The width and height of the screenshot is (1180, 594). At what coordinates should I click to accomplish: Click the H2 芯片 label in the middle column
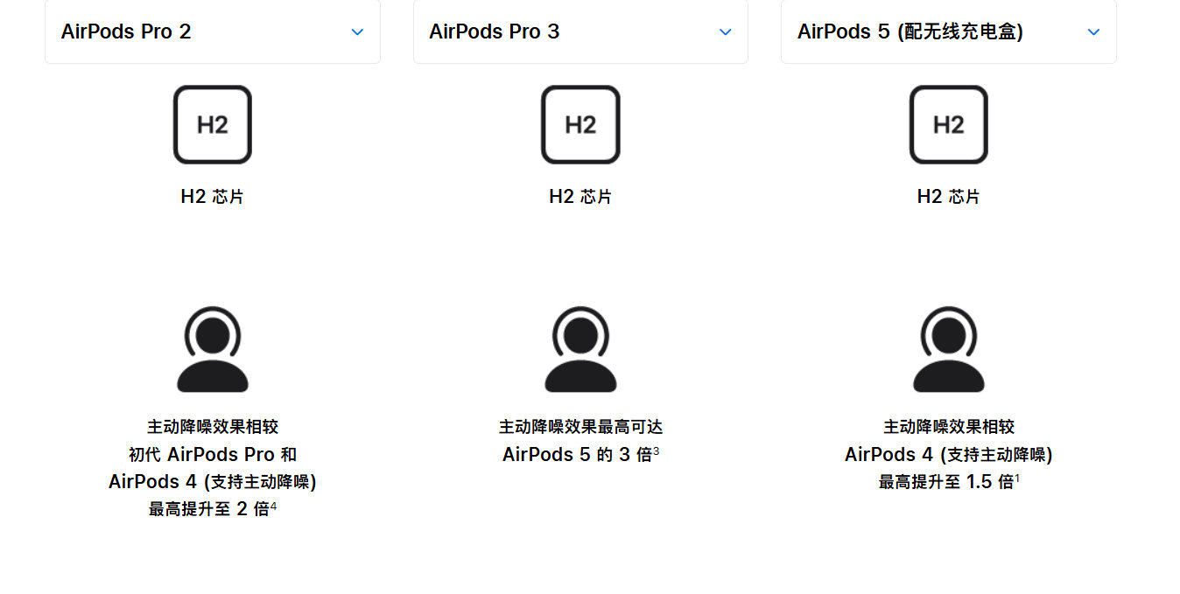580,197
